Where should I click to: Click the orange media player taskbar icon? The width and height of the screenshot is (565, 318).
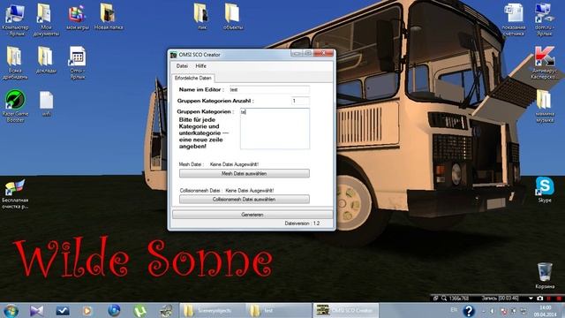click(x=87, y=310)
